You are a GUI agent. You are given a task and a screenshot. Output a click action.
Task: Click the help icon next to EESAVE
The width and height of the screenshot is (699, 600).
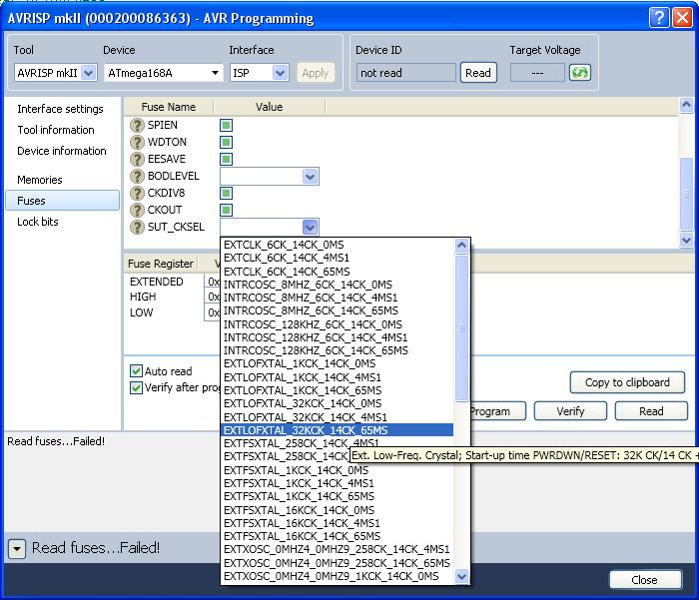coord(137,159)
